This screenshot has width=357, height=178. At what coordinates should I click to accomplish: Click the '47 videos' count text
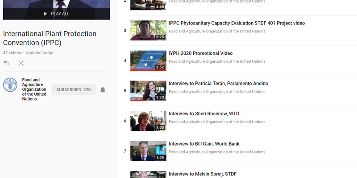(12, 53)
